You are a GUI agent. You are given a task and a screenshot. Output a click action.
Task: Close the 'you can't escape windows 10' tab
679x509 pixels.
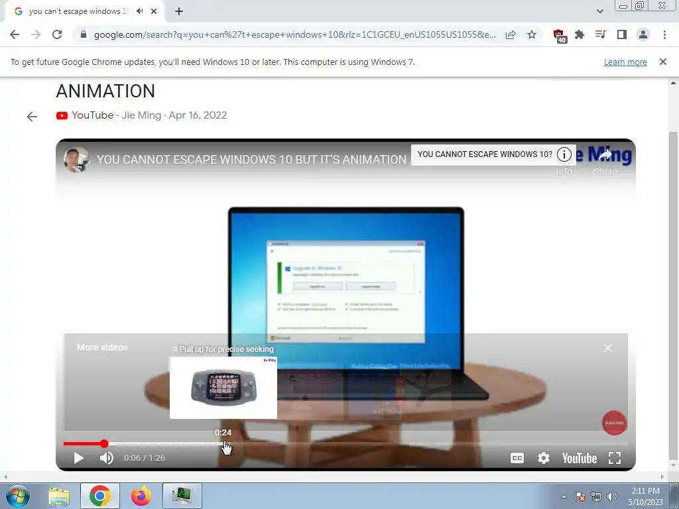[154, 11]
